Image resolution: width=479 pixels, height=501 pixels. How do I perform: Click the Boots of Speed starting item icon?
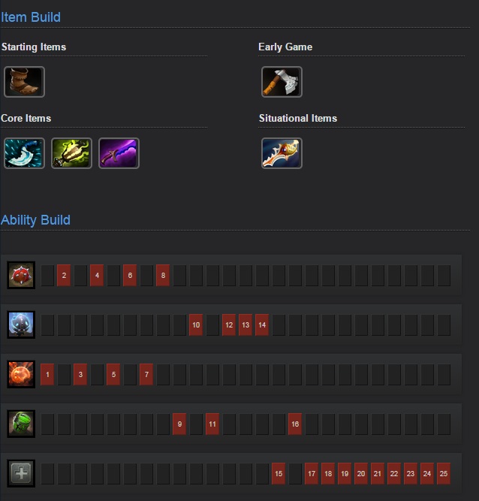[x=24, y=82]
